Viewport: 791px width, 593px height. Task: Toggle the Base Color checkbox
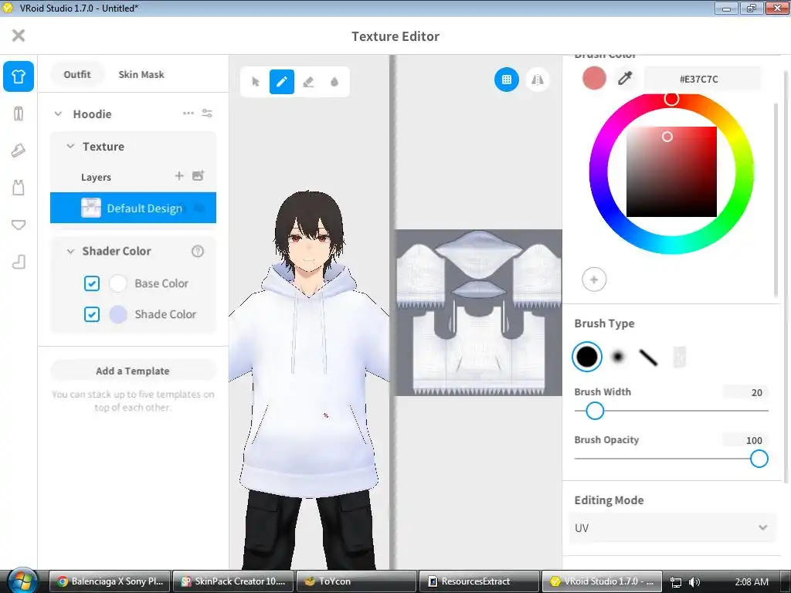(92, 283)
